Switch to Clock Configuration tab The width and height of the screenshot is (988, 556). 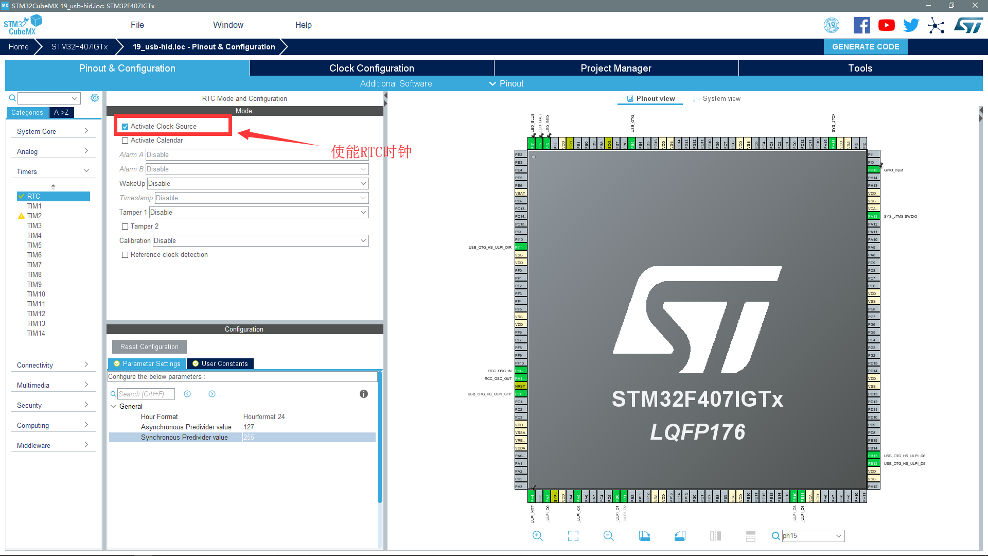pyautogui.click(x=372, y=68)
